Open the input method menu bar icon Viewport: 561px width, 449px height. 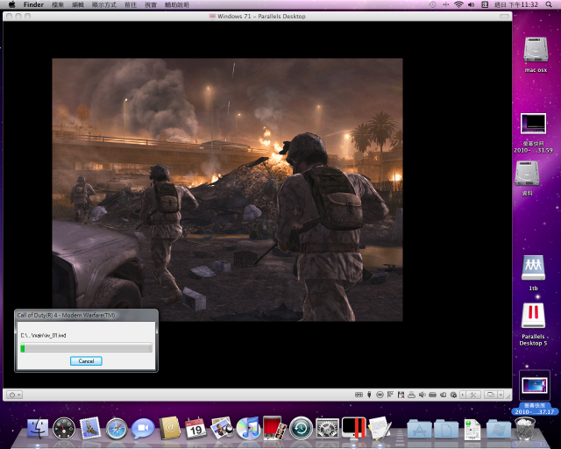pos(485,4)
